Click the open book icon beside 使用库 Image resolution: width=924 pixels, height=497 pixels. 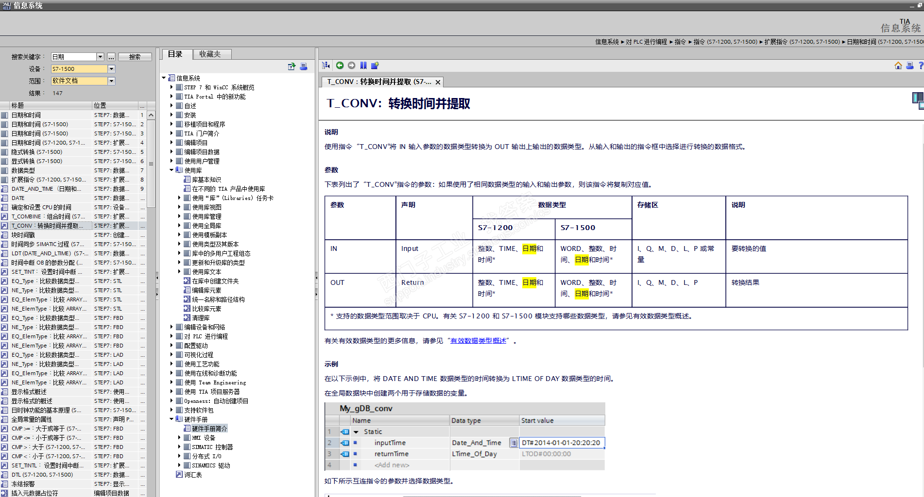tap(179, 170)
